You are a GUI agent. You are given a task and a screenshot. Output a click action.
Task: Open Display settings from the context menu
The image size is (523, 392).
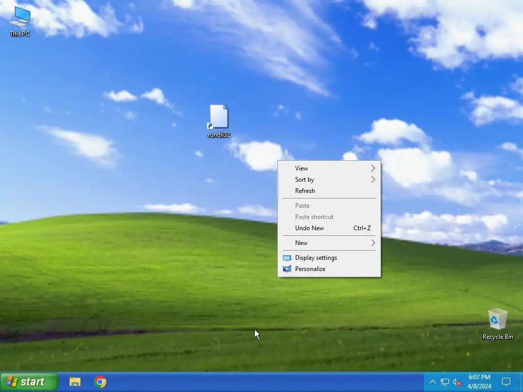(x=329, y=258)
